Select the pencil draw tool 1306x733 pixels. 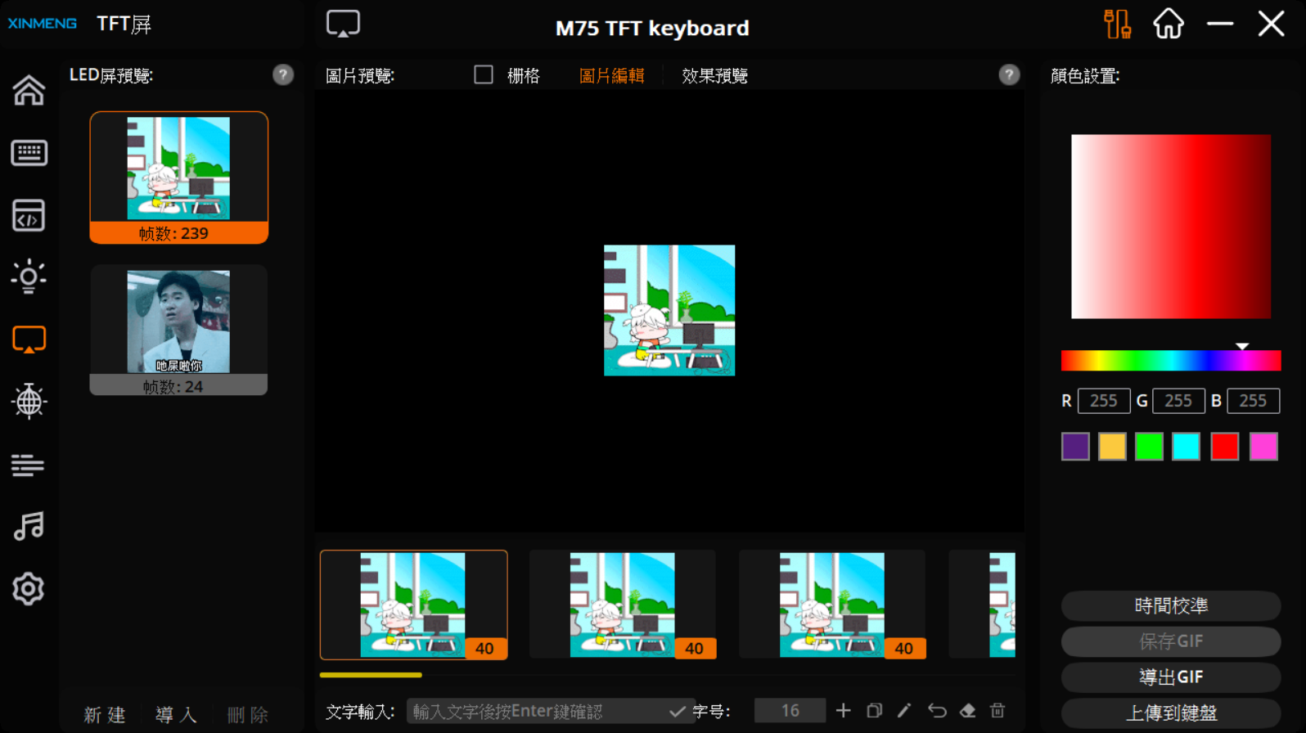pyautogui.click(x=904, y=710)
